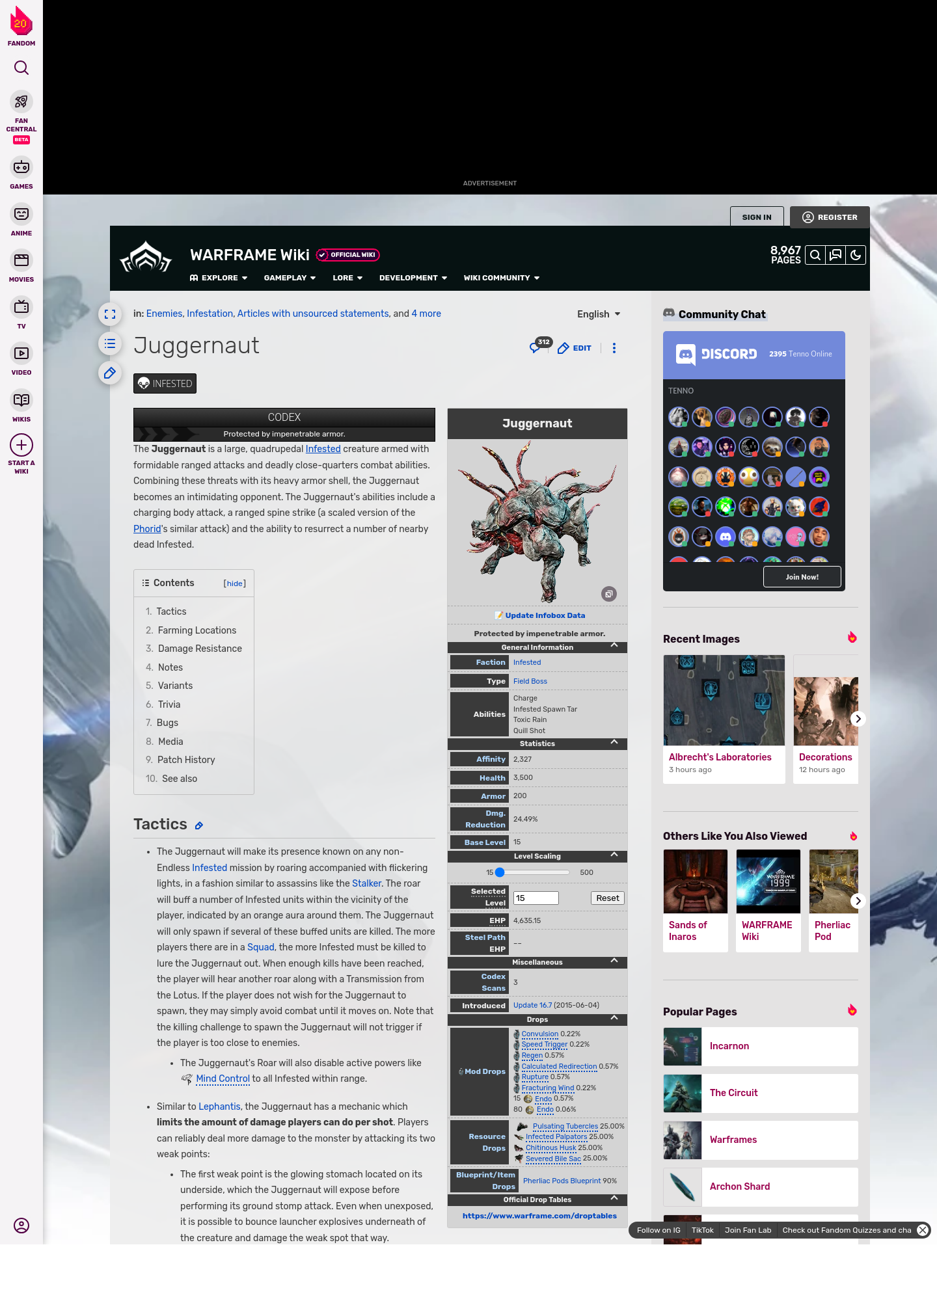Enlarge the Juggernaut infobox image icon
The width and height of the screenshot is (937, 1301).
pos(608,594)
